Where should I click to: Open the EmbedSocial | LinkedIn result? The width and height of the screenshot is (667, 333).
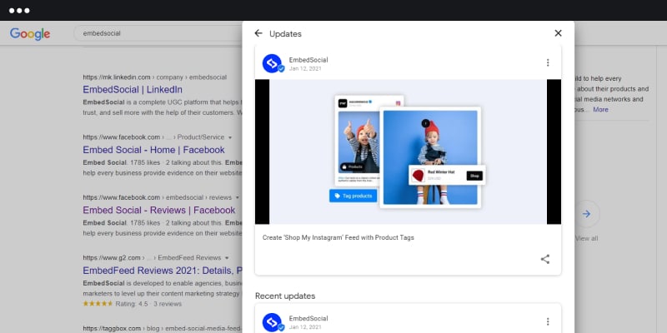pos(133,90)
